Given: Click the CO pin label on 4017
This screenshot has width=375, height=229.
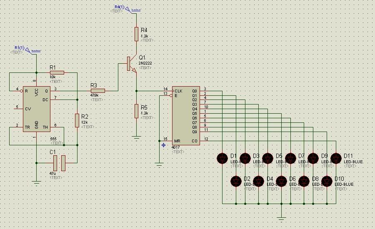Looking at the screenshot, I should pos(195,141).
